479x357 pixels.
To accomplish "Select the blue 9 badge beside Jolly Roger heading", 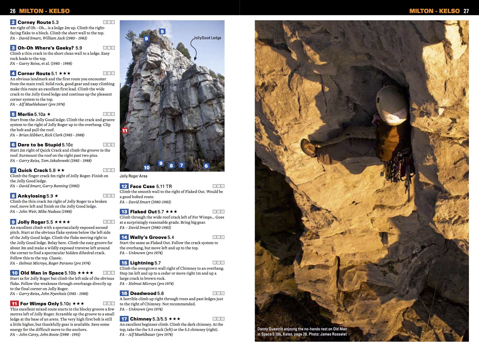I will click(13, 222).
